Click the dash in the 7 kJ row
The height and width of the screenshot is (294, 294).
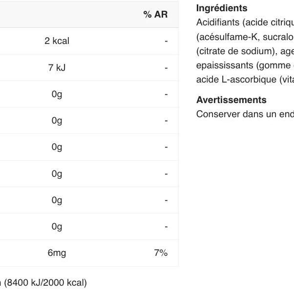click(x=166, y=68)
